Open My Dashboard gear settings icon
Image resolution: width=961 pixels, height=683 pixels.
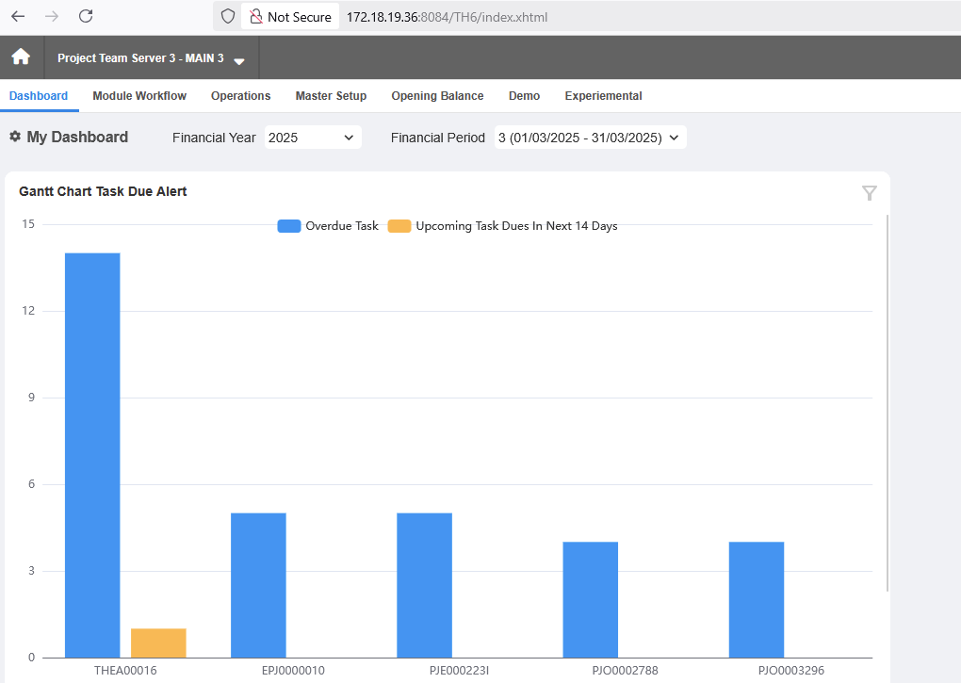click(15, 137)
